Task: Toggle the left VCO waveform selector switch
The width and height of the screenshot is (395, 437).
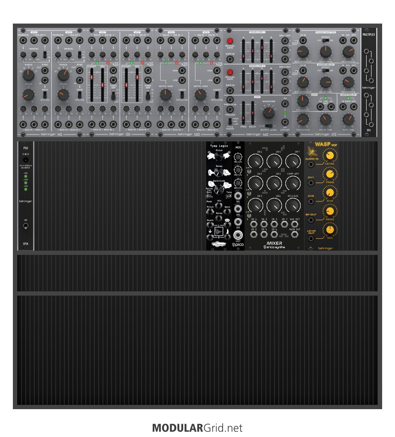Action: pos(45,54)
